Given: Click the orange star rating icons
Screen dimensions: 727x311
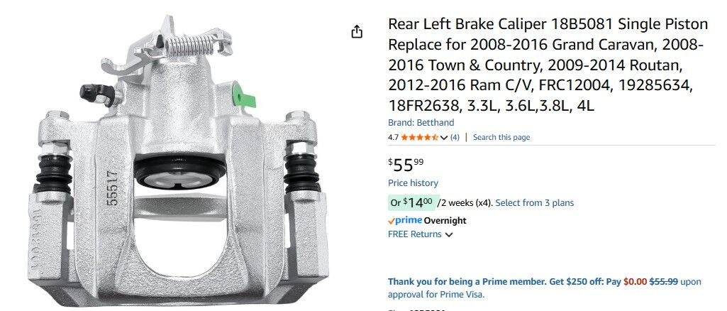Looking at the screenshot, I should (x=420, y=137).
